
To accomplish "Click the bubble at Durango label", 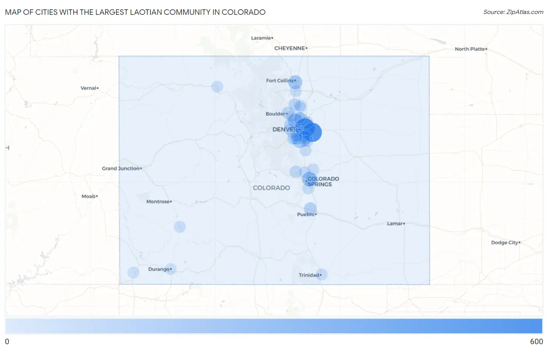I will pyautogui.click(x=170, y=269).
